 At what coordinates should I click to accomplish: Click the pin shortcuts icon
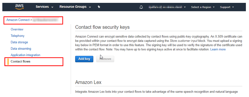[x=99, y=7]
